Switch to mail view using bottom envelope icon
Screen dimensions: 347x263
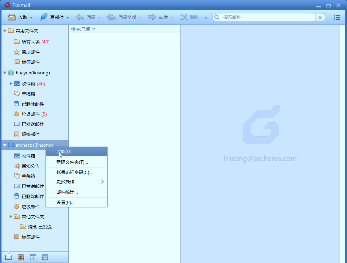[8, 257]
